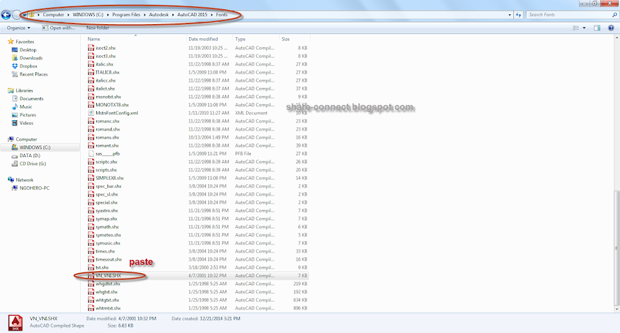Click the SIMPLEX8.shx file icon
The width and height of the screenshot is (620, 333).
point(91,178)
